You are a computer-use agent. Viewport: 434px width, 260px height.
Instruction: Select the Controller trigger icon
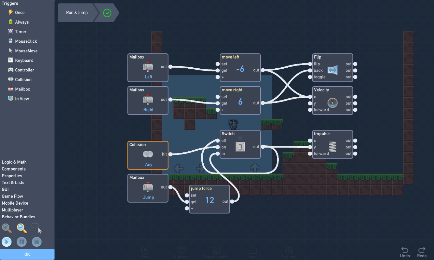pos(11,70)
